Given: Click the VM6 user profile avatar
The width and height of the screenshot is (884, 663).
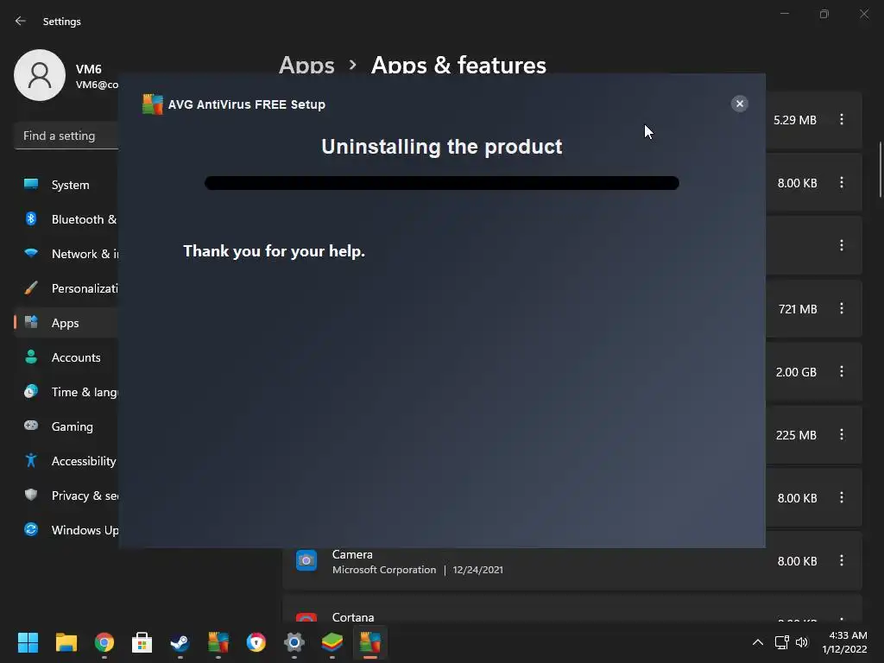Looking at the screenshot, I should point(40,75).
